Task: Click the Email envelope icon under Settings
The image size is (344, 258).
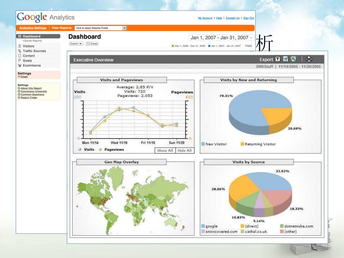Action: pos(19,77)
